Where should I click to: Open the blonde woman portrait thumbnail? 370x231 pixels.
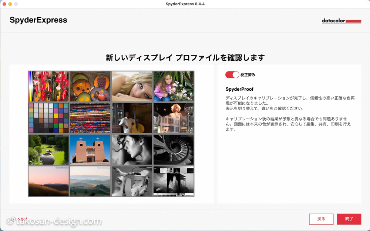pyautogui.click(x=132, y=87)
